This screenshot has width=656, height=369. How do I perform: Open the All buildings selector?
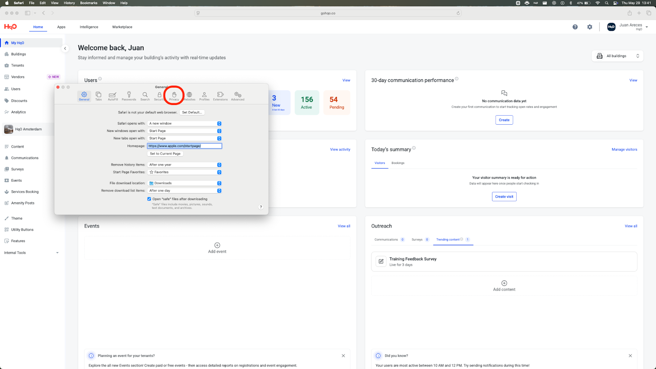pos(617,56)
